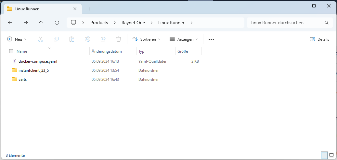Click the Paste clipboard icon
This screenshot has width=337, height=160.
pos(72,39)
